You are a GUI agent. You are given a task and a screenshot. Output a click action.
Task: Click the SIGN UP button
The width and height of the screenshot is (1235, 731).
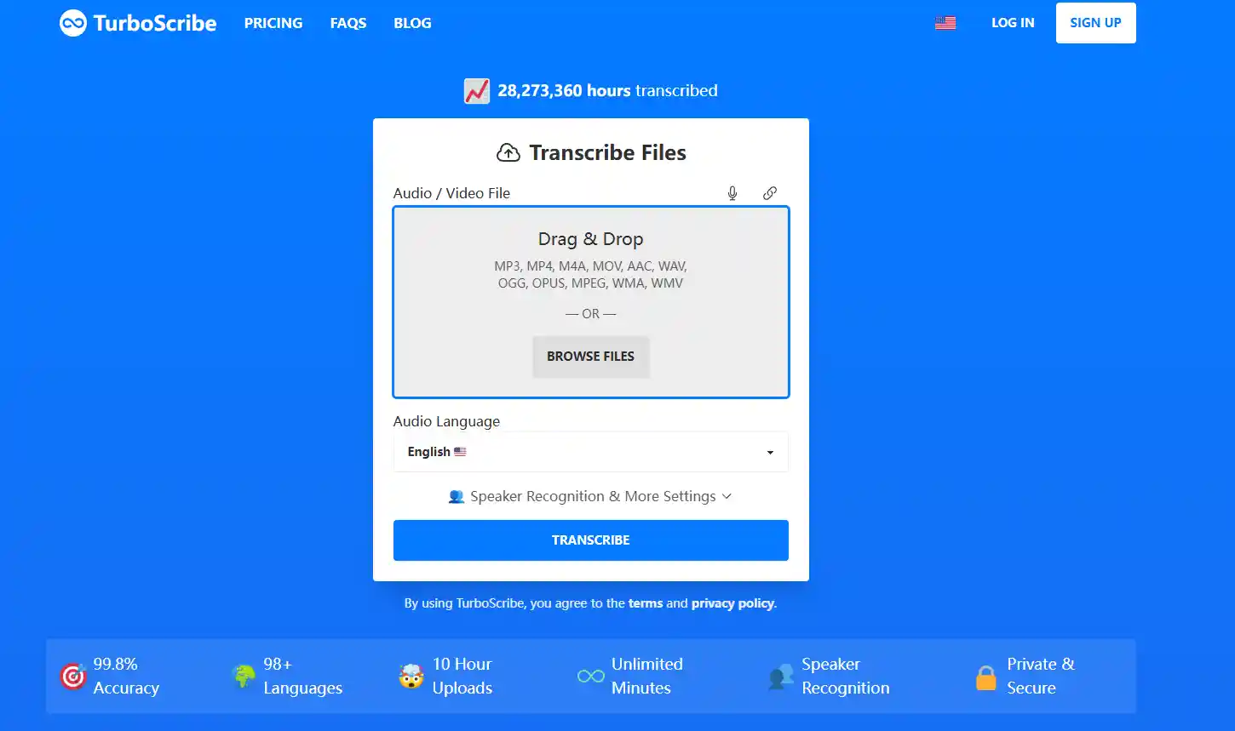[1095, 23]
